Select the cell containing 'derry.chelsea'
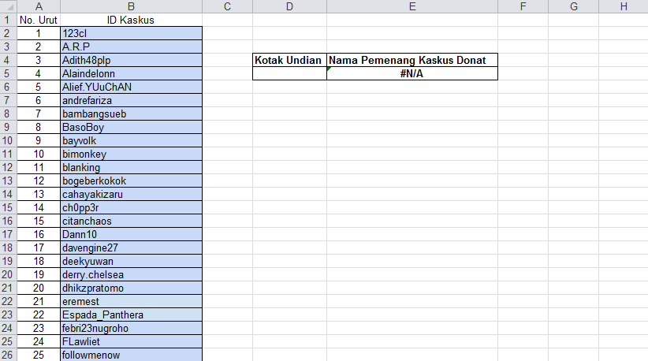 (131, 274)
